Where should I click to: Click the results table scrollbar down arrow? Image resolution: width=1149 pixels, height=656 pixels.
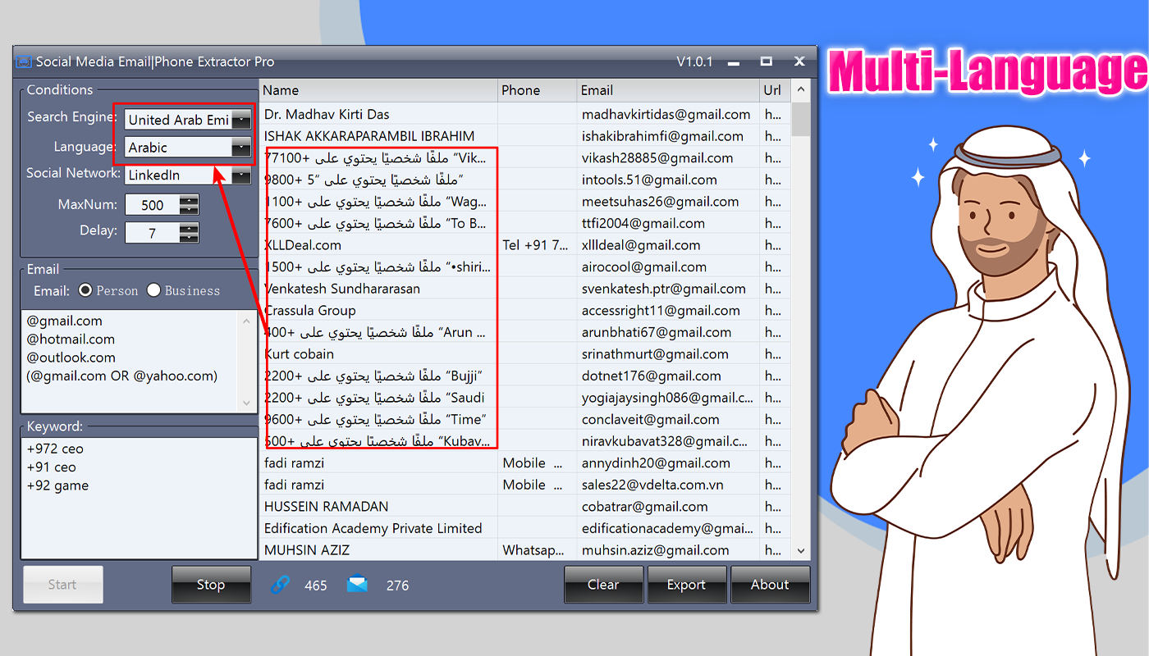[x=801, y=551]
